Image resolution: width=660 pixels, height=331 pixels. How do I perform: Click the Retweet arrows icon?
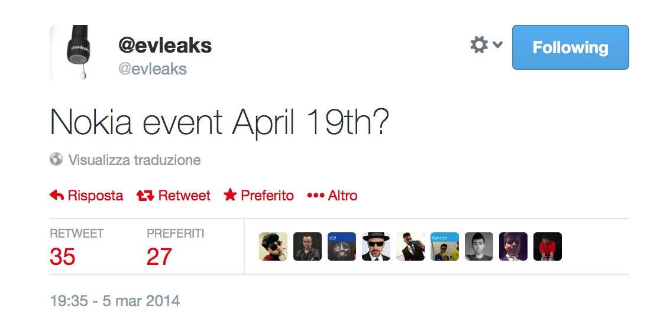click(x=145, y=196)
